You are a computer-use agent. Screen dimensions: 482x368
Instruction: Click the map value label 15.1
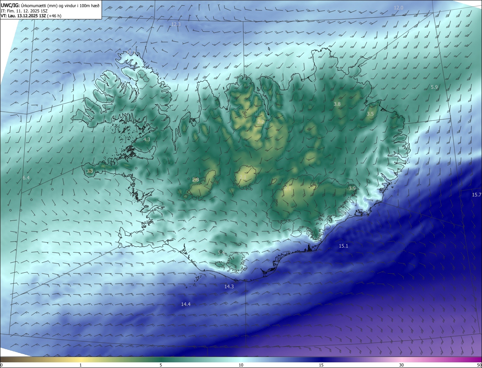343,246
